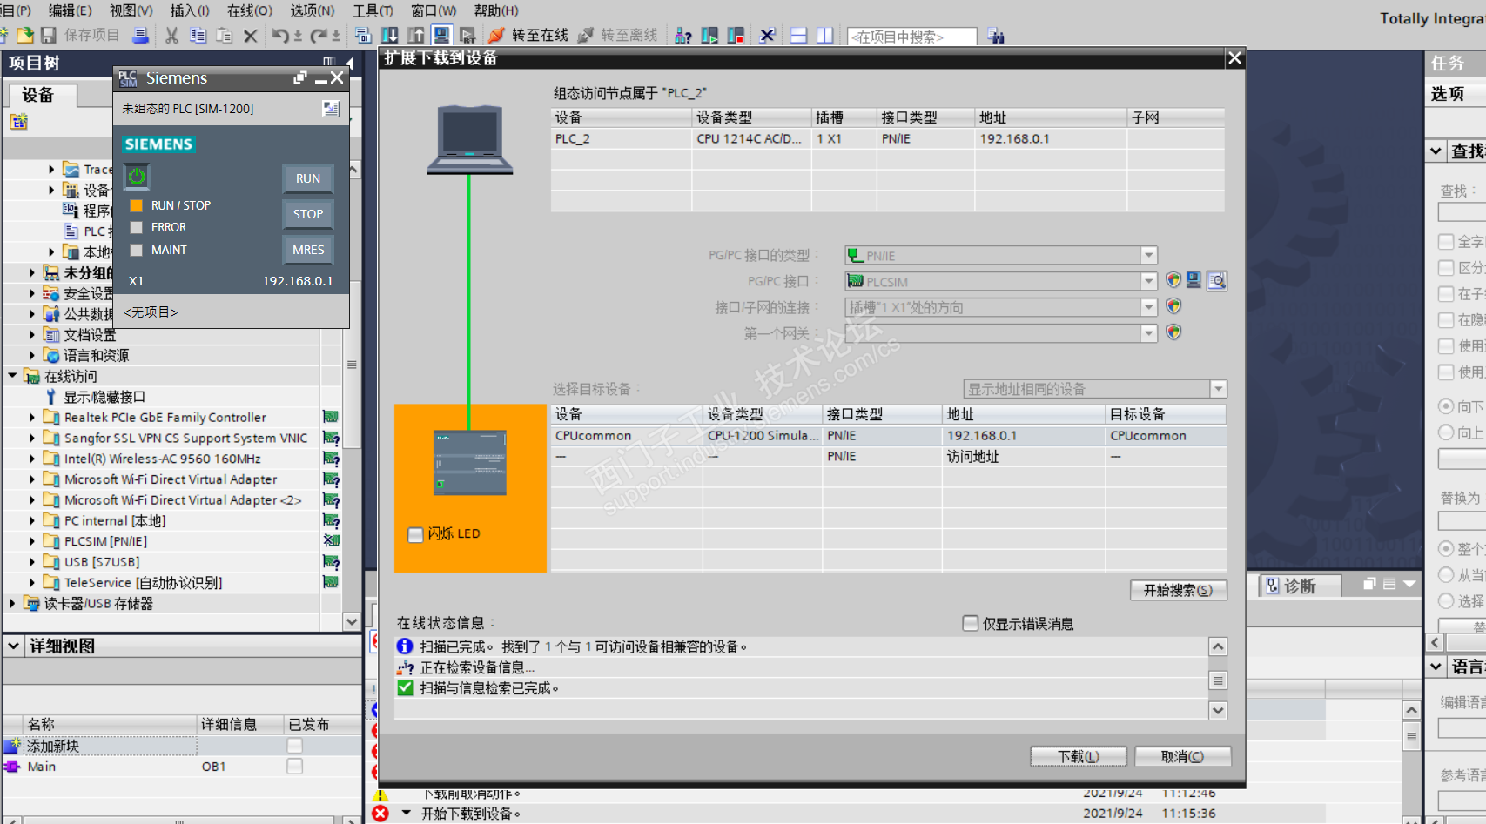
Task: Collapse the 在线访问 tree node
Action: pos(13,376)
